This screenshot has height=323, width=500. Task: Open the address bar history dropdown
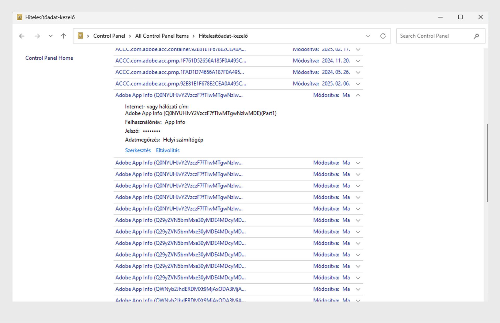pyautogui.click(x=368, y=36)
